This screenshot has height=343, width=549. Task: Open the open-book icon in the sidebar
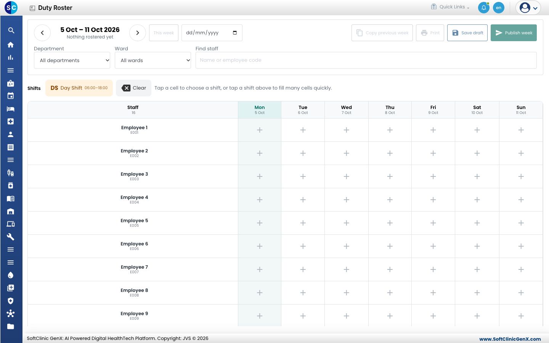[x=11, y=198]
